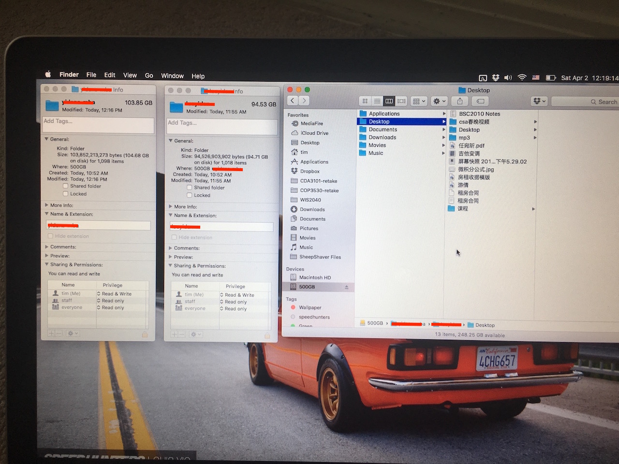
Task: Go back in Finder window
Action: 293,101
